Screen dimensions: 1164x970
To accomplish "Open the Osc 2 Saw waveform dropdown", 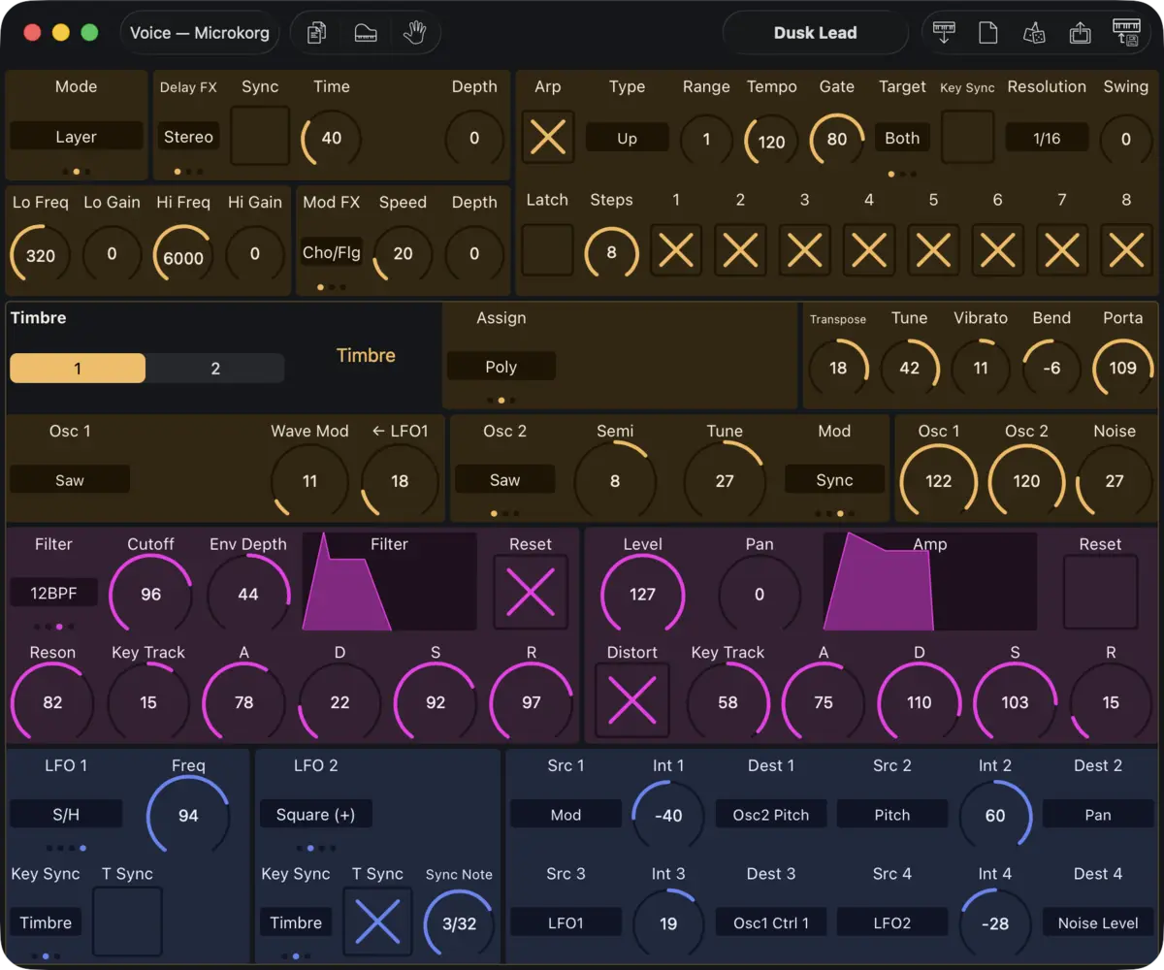I will click(504, 479).
